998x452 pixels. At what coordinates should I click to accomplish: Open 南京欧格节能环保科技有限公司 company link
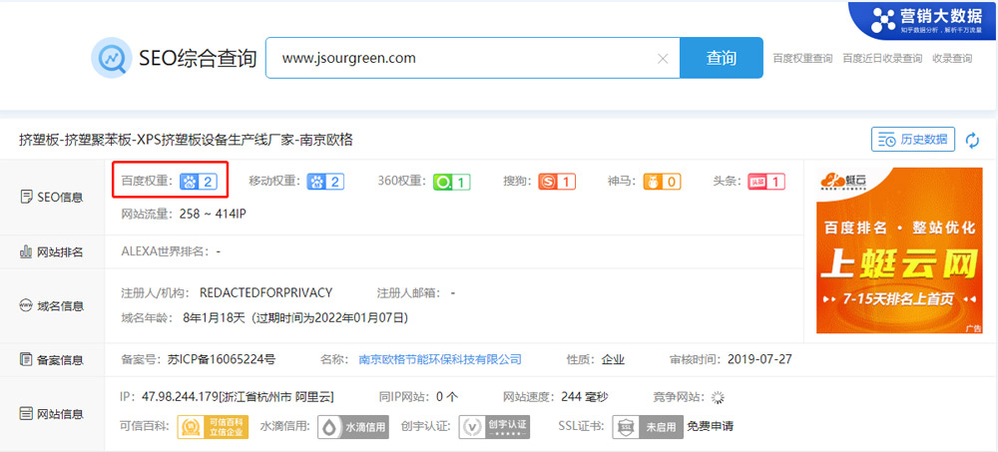(x=439, y=359)
